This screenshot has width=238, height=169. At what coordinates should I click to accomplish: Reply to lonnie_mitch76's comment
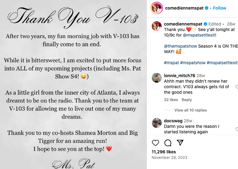[x=187, y=100]
